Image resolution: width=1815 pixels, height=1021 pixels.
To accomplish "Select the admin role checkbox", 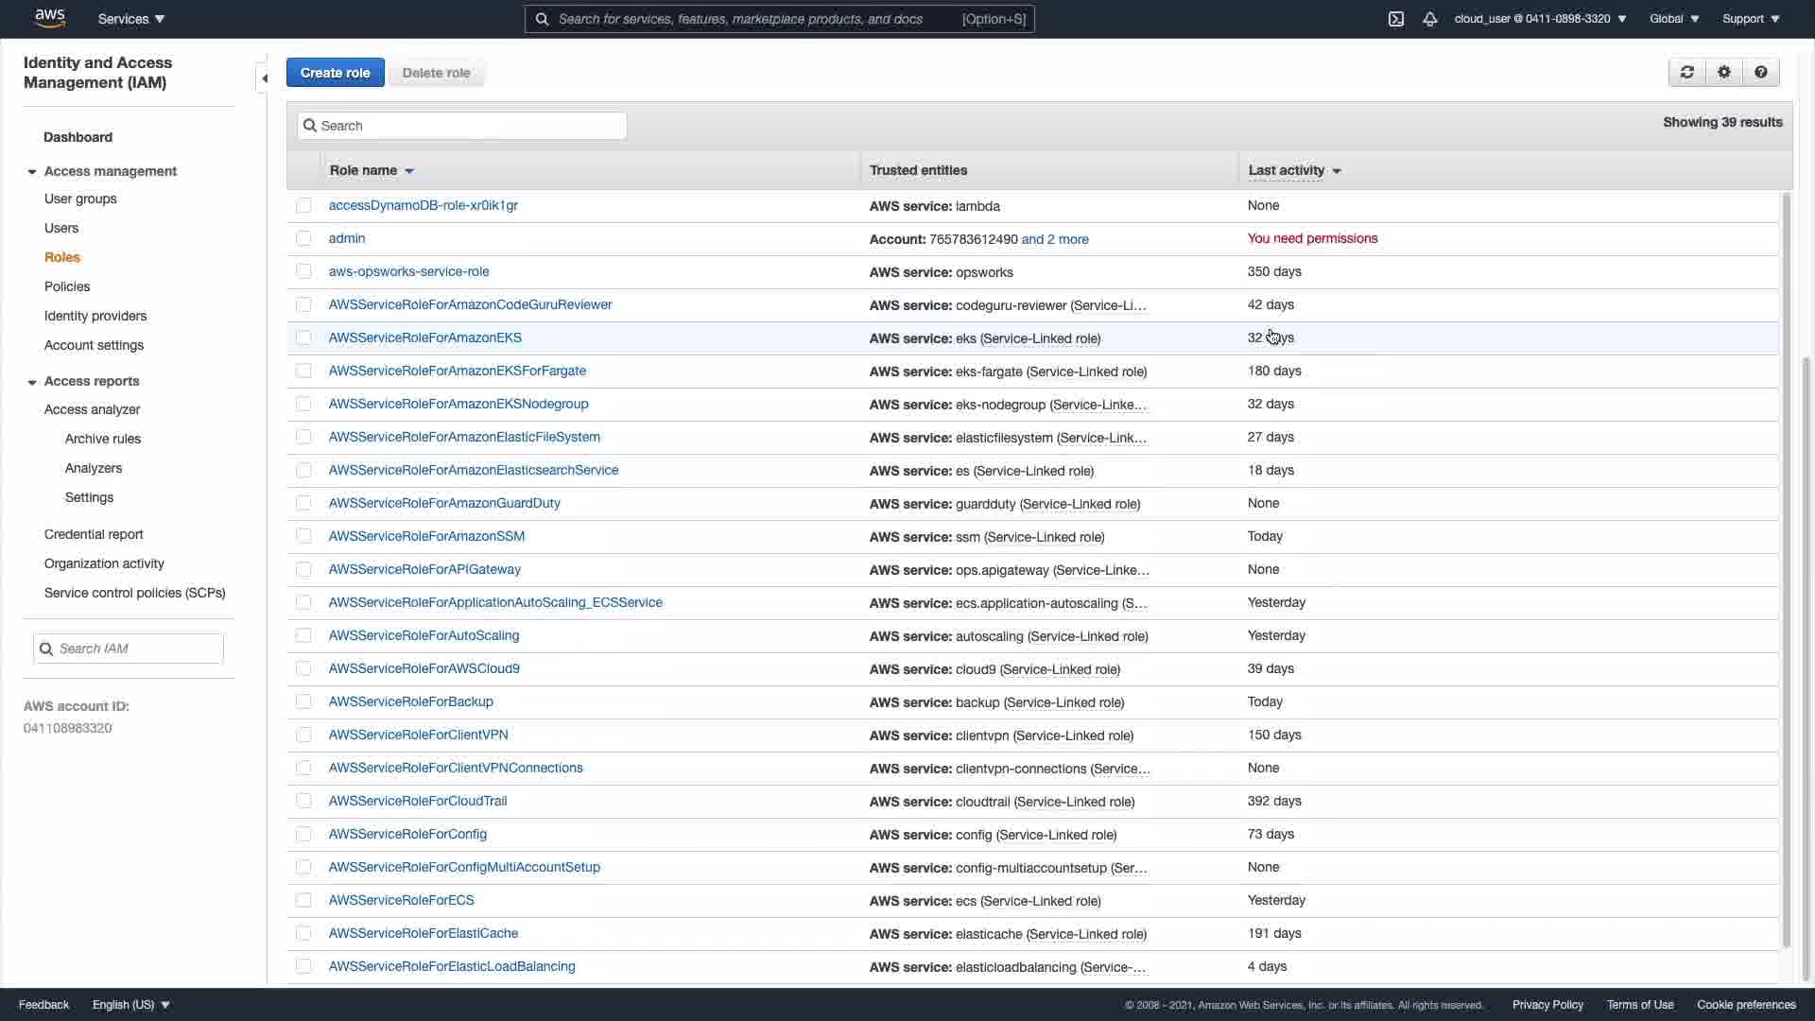I will coord(303,239).
